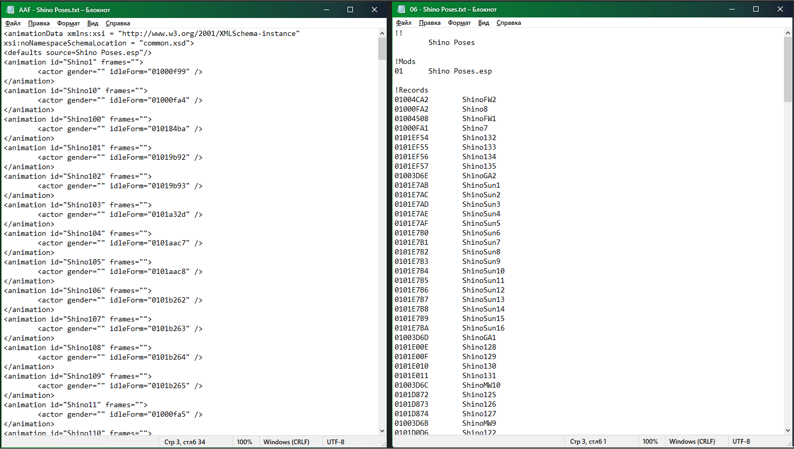This screenshot has width=794, height=449.
Task: Open Файл menu in AAF - Shino Poses window
Action: pos(13,23)
